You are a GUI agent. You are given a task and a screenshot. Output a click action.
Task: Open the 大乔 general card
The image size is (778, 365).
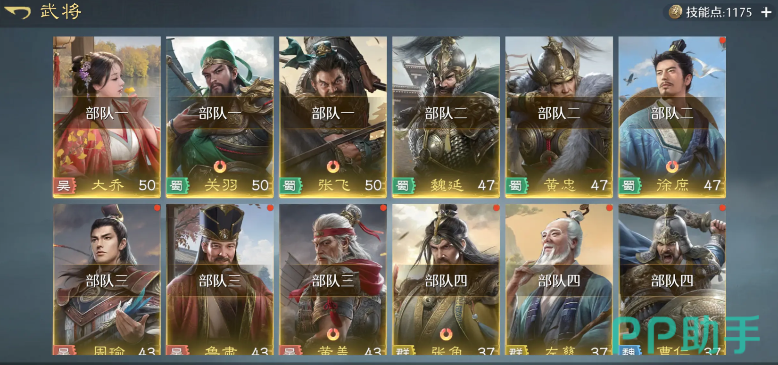click(x=107, y=117)
